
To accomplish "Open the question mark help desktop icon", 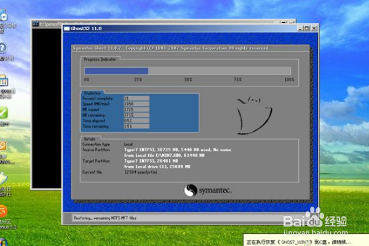I will click(x=3, y=48).
